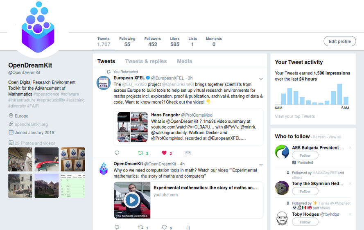364x230 pixels.
Task: Open the Lists 1 stat
Action: tap(193, 42)
